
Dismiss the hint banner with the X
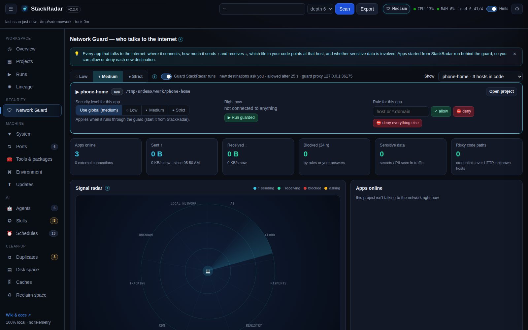click(x=514, y=54)
